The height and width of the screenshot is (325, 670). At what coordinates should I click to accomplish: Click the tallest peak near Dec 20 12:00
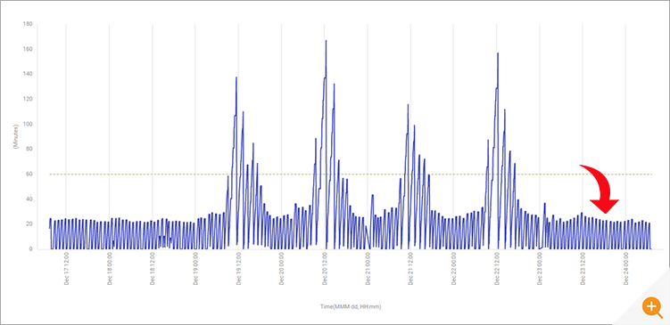tap(326, 41)
